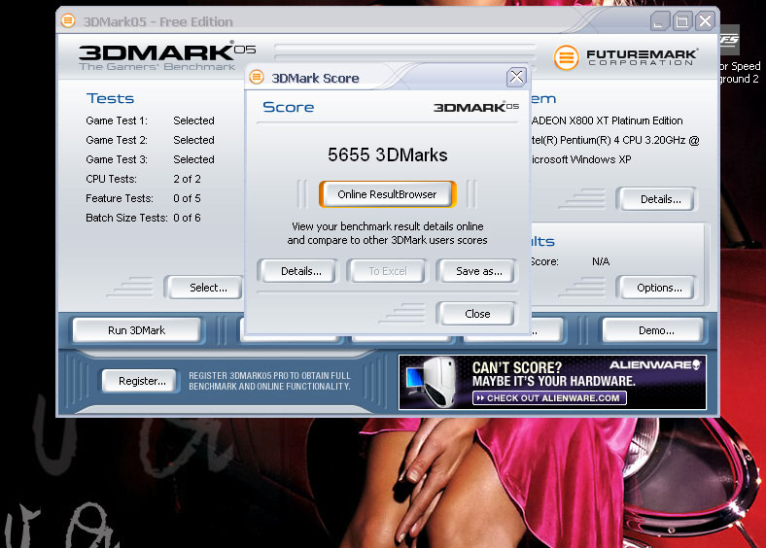Click the To Excel button

pyautogui.click(x=388, y=271)
